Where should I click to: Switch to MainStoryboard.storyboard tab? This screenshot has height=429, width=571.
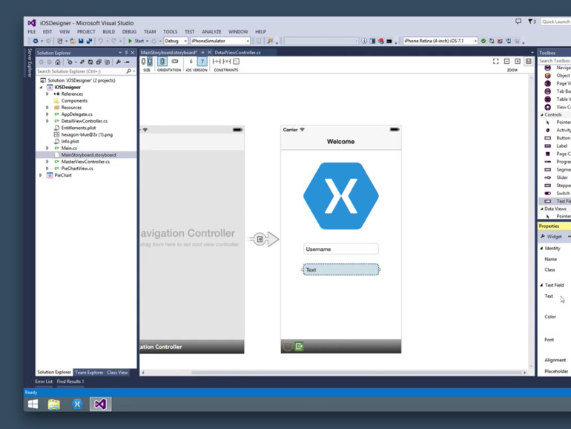pos(168,53)
